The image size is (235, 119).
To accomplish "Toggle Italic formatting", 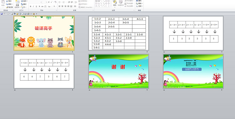I will tap(33, 7).
